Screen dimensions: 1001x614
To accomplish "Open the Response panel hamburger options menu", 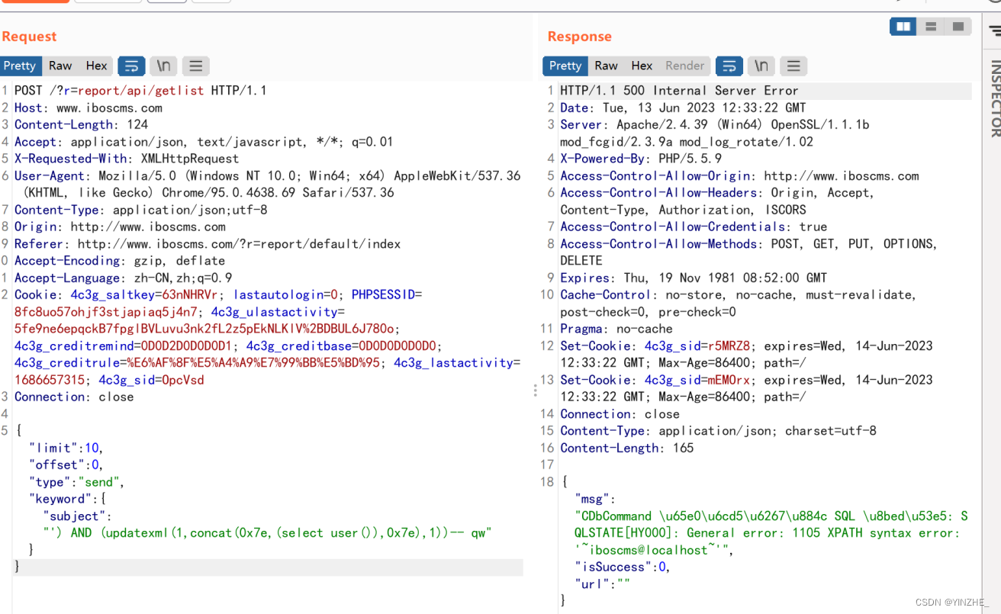I will tap(793, 66).
